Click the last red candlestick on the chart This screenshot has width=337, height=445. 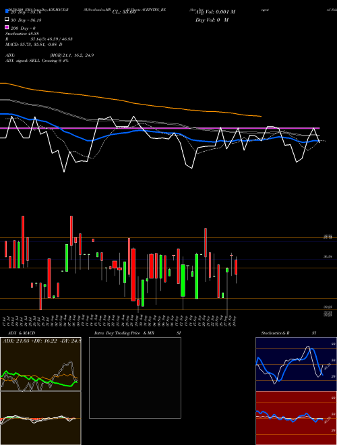pos(236,267)
